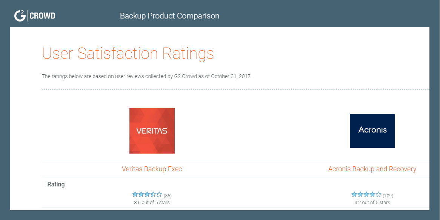Open the (109) review count for Acronis

388,195
